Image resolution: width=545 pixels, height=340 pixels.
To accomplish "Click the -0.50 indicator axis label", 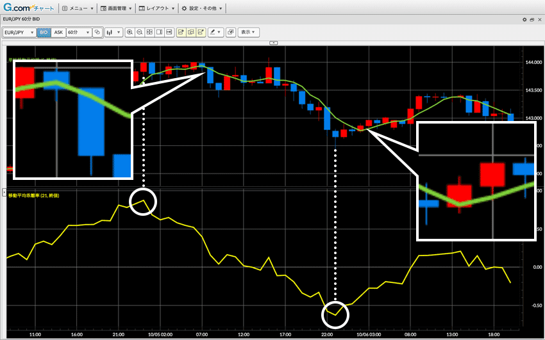I will [537, 305].
